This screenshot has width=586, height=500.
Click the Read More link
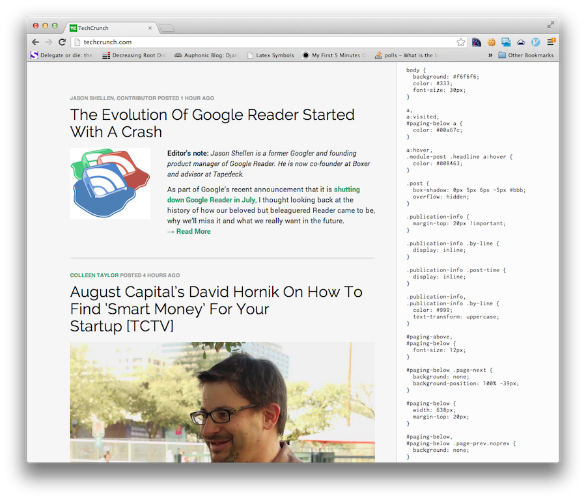click(189, 232)
